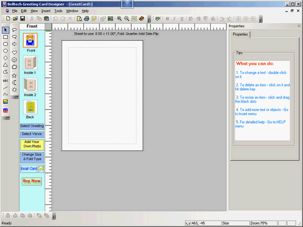Open the help book icon

point(142,18)
